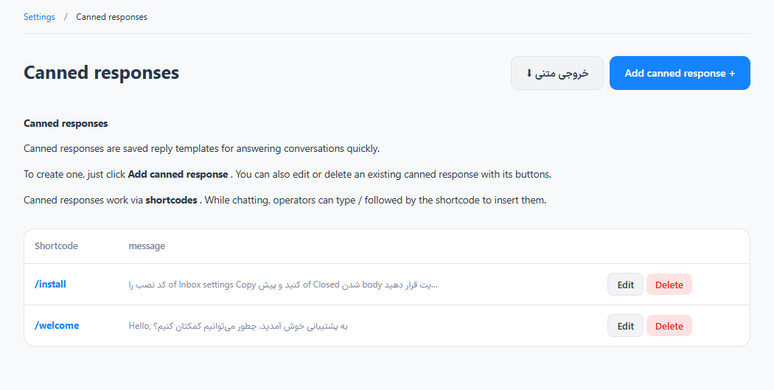The width and height of the screenshot is (774, 390).
Task: Edit the /welcome canned response
Action: click(x=625, y=326)
